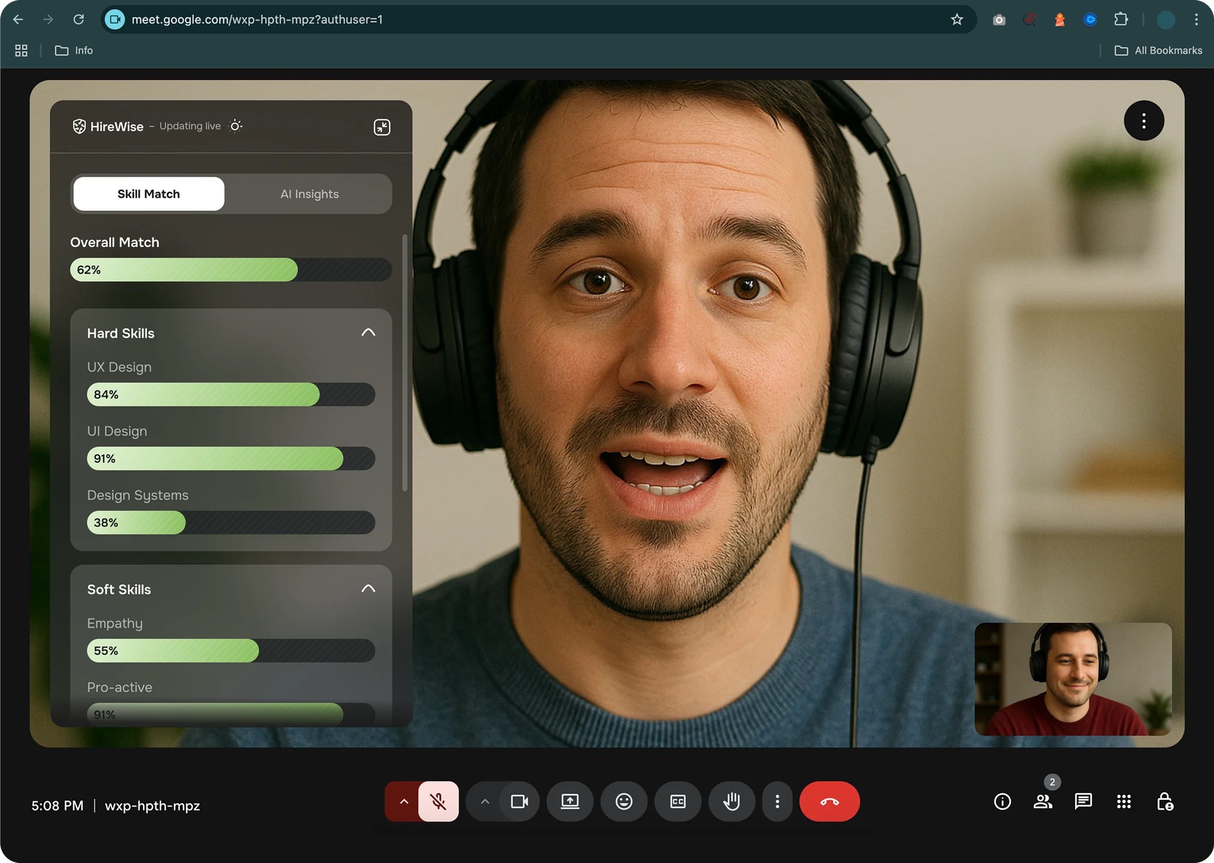This screenshot has width=1214, height=863.
Task: Open meeting details info icon
Action: coord(1002,801)
